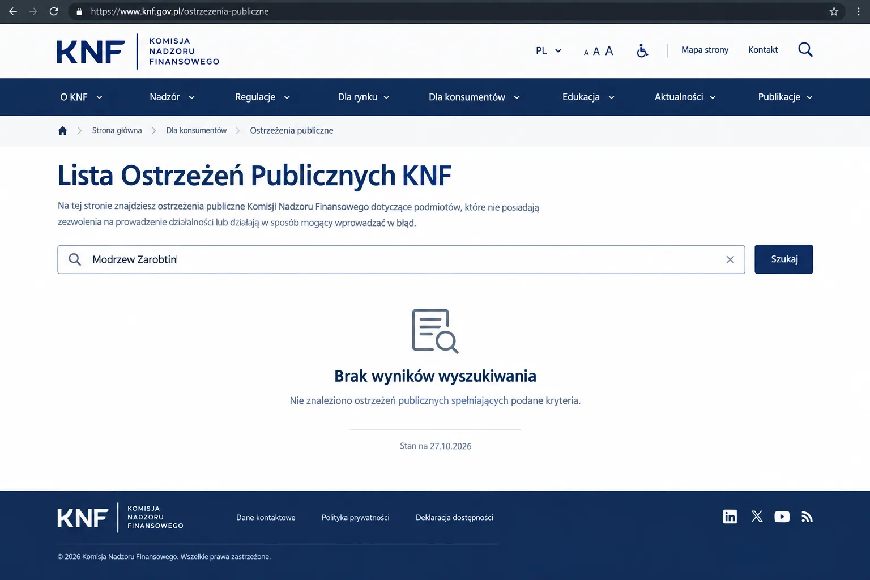
Task: Click the browser forward arrow
Action: (33, 11)
